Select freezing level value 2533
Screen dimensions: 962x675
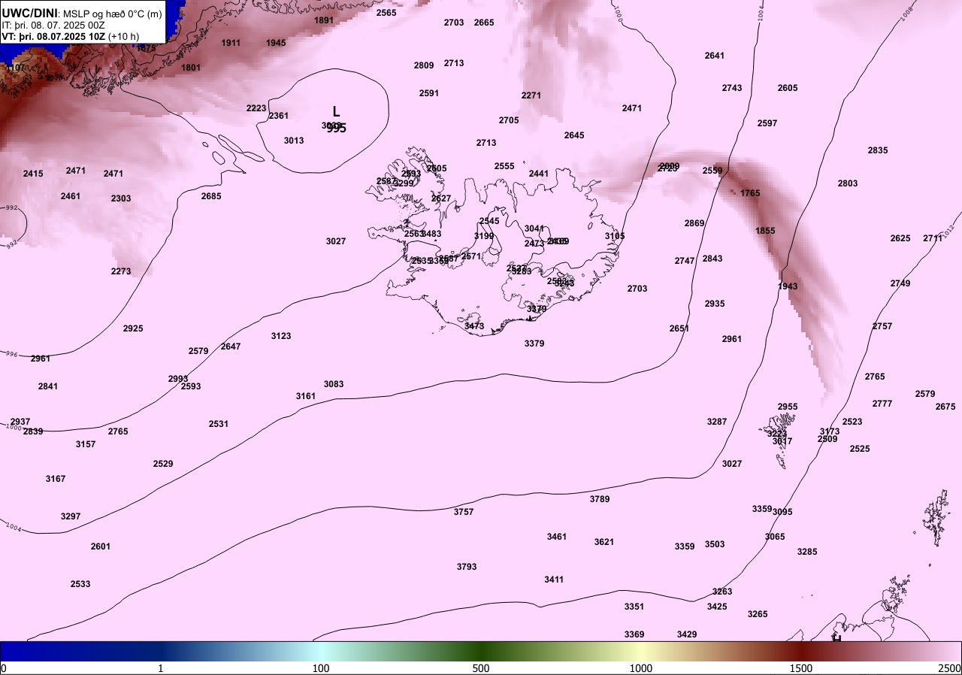[x=80, y=584]
